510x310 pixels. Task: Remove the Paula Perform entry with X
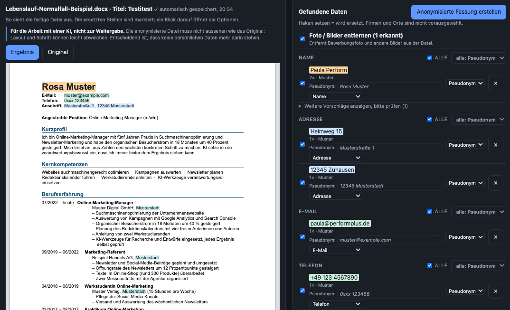495,83
